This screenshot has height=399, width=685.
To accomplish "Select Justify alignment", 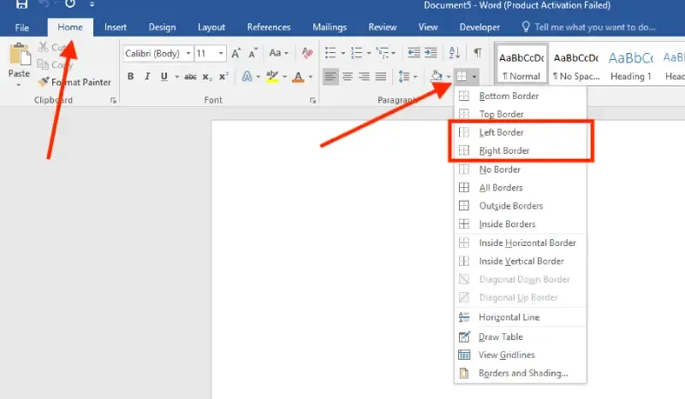I will [x=381, y=77].
